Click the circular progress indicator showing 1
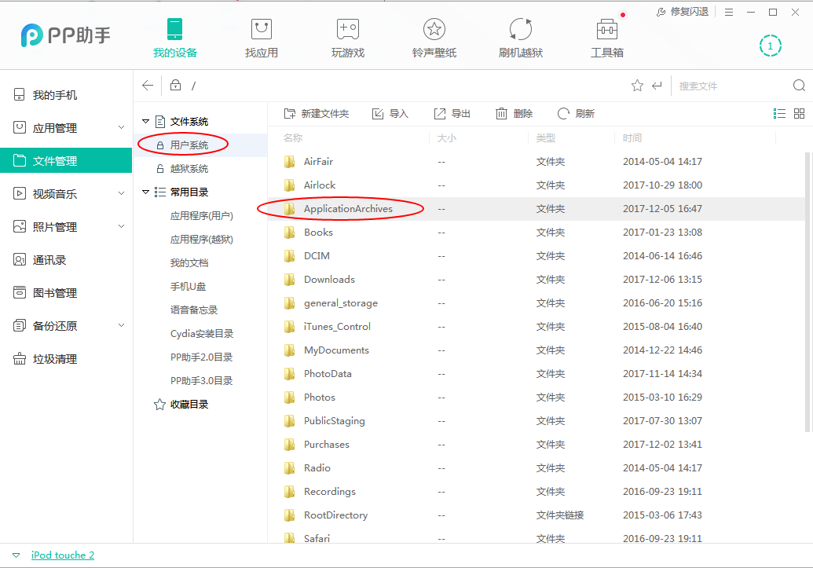Screen dimensions: 813x568 (771, 46)
